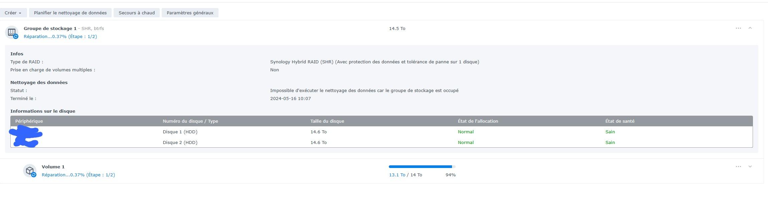Click the Volume 1 cube icon

tap(30, 171)
